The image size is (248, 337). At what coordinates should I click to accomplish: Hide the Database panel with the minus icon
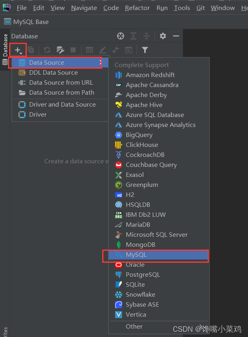[176, 36]
